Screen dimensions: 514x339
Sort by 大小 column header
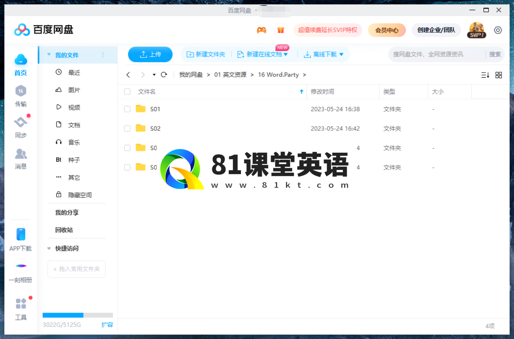point(438,92)
